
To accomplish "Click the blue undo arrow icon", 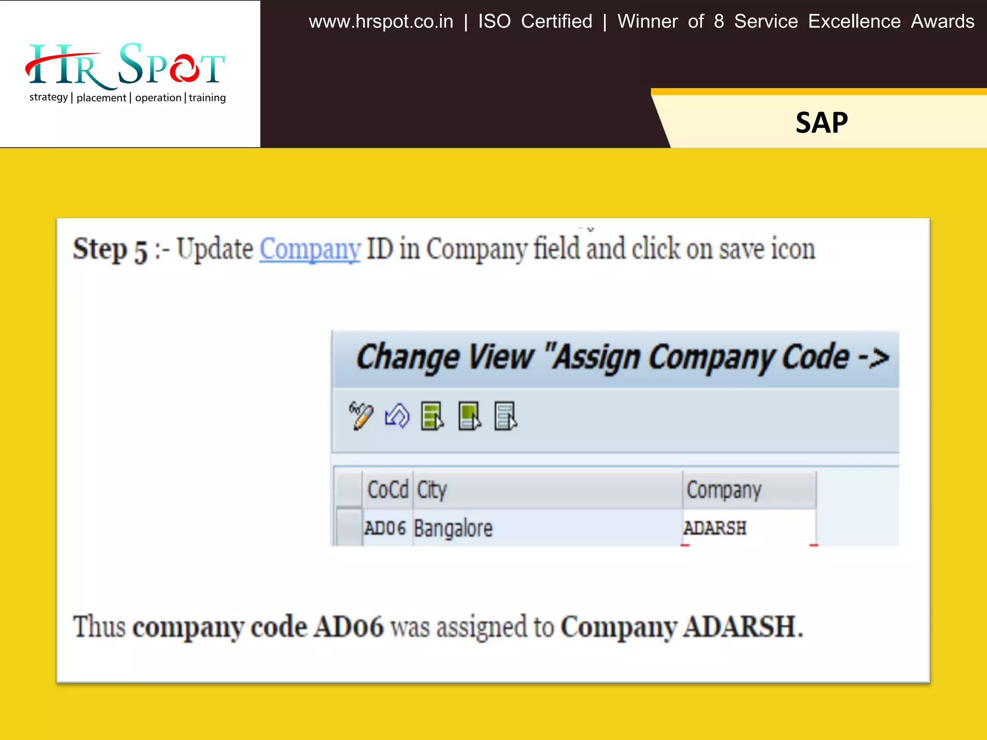I will tap(397, 416).
